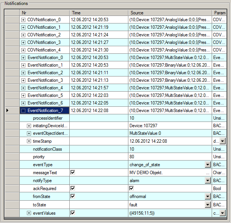Click the toState label
This screenshot has height=223, width=231.
pos(39,205)
